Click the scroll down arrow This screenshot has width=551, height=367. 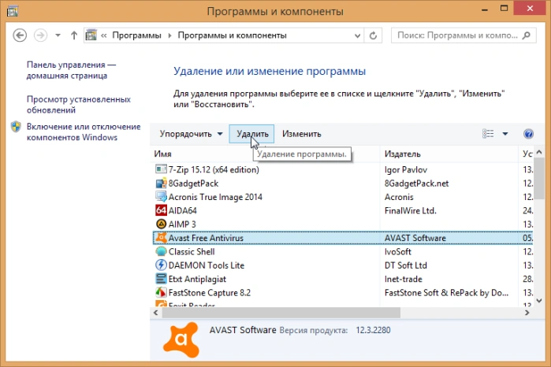(x=539, y=301)
